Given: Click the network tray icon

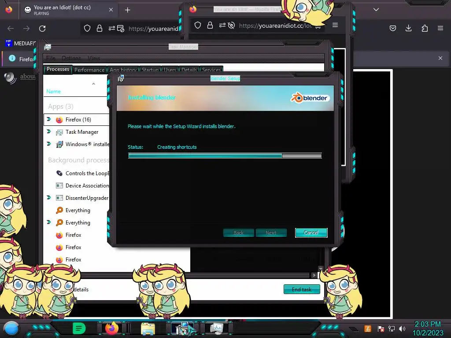Looking at the screenshot, I should point(392,328).
